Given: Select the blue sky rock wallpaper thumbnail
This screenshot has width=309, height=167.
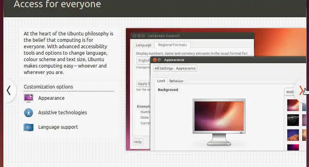Looking at the screenshot, I should point(293,135).
